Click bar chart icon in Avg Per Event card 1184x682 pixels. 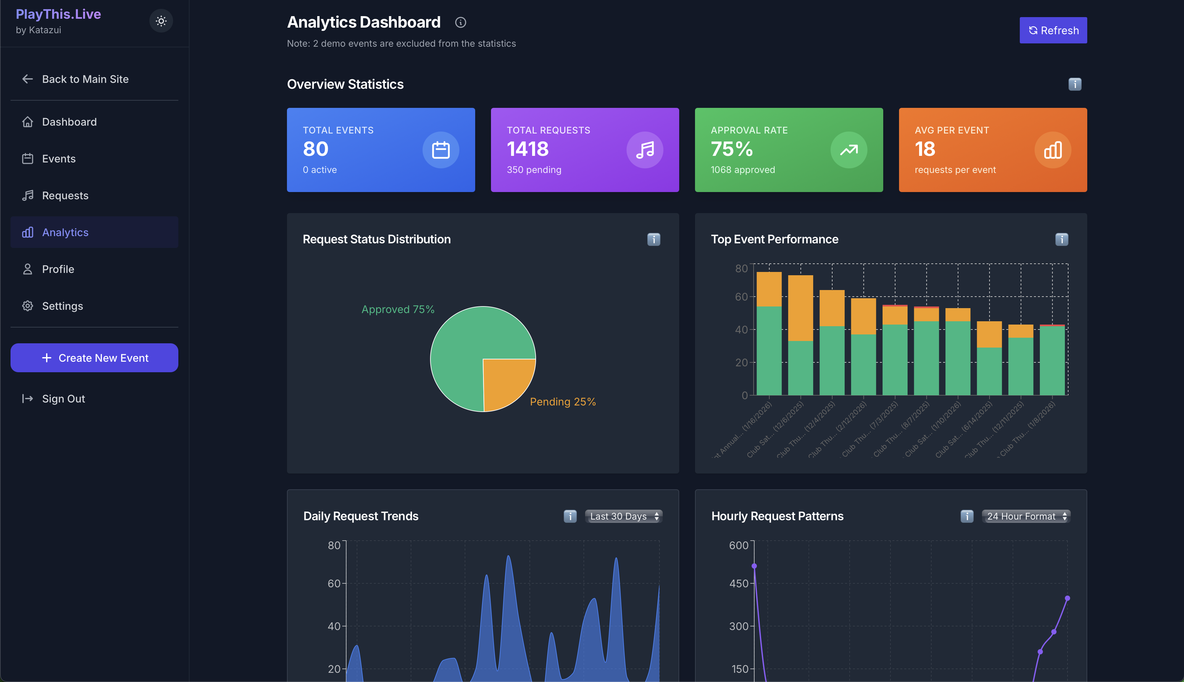click(x=1052, y=150)
